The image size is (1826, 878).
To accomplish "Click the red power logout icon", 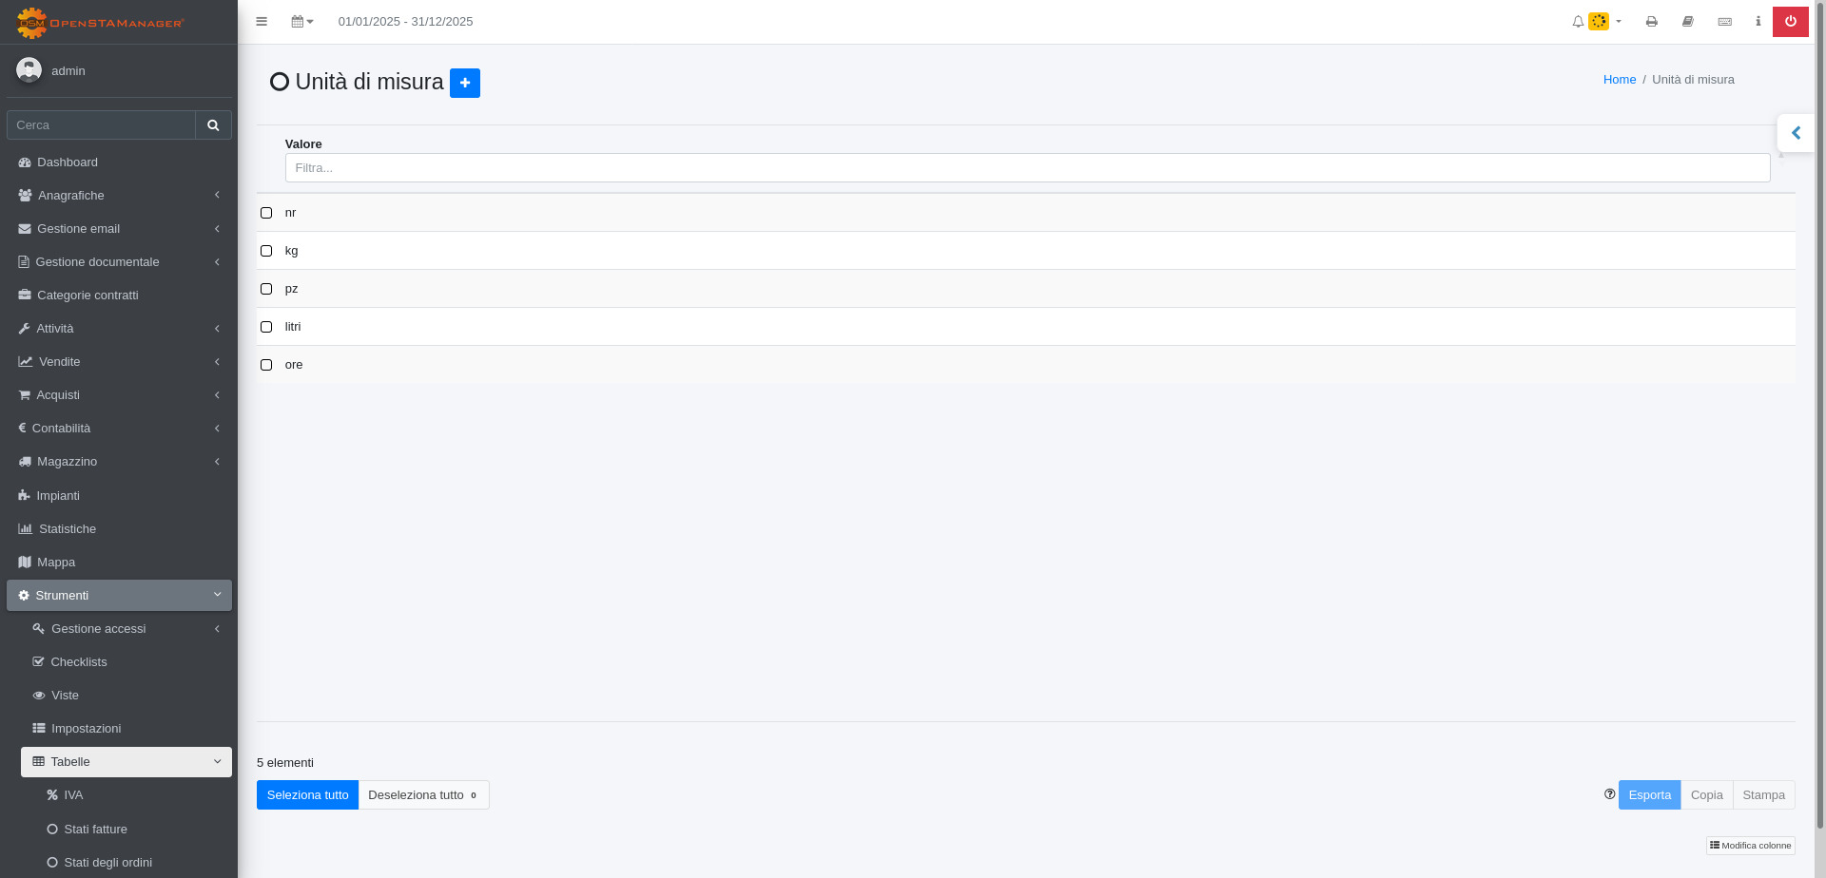I will 1790,22.
